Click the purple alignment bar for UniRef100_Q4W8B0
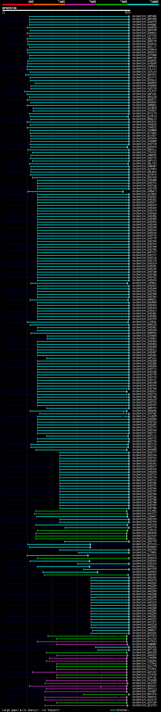Viewport: 161px width, 712px height. [x=92, y=644]
